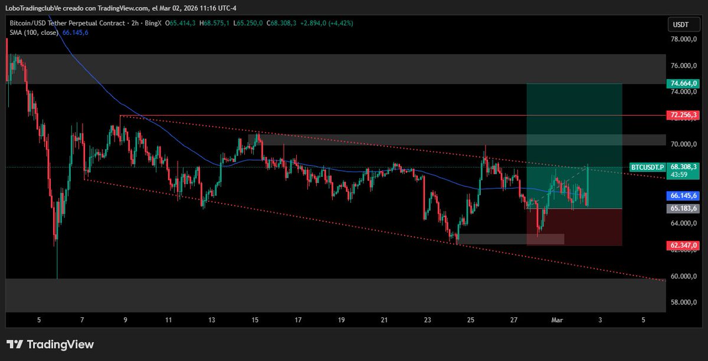Viewport: 708px width, 361px height.
Task: Select the dark red stop-loss zone
Action: click(x=574, y=227)
